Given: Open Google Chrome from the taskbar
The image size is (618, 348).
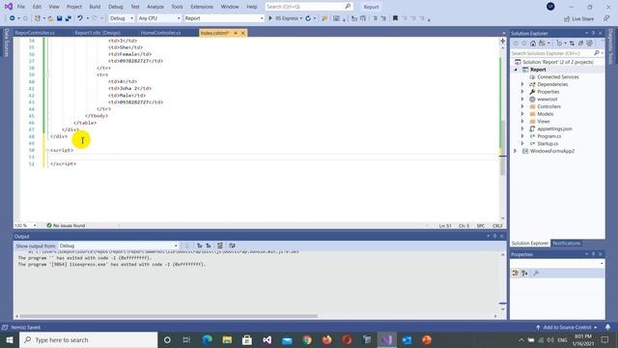Looking at the screenshot, I should [307, 339].
